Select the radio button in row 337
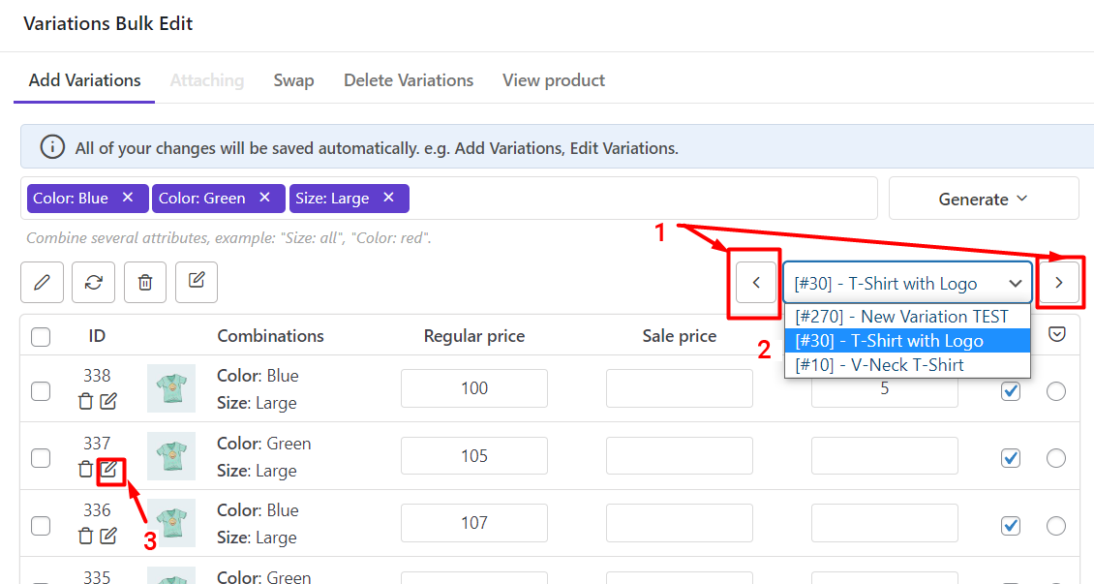Image resolution: width=1094 pixels, height=584 pixels. tap(1056, 458)
